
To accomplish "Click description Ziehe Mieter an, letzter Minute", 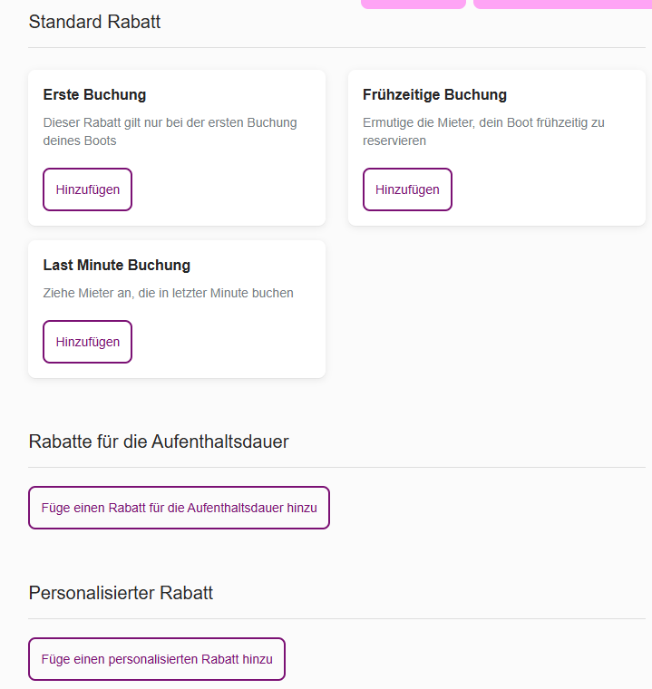I will (x=168, y=293).
